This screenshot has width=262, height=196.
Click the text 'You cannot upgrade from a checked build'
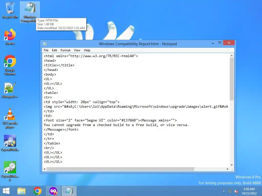point(84,125)
